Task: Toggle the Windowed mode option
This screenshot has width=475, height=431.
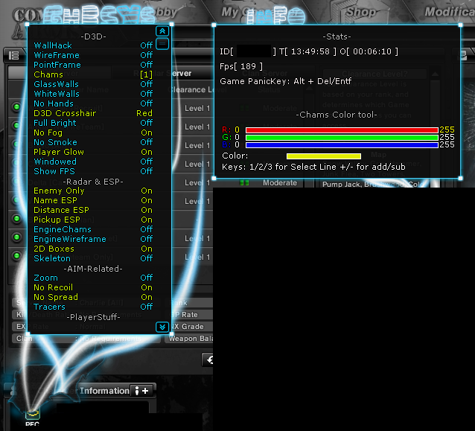Action: coord(93,162)
